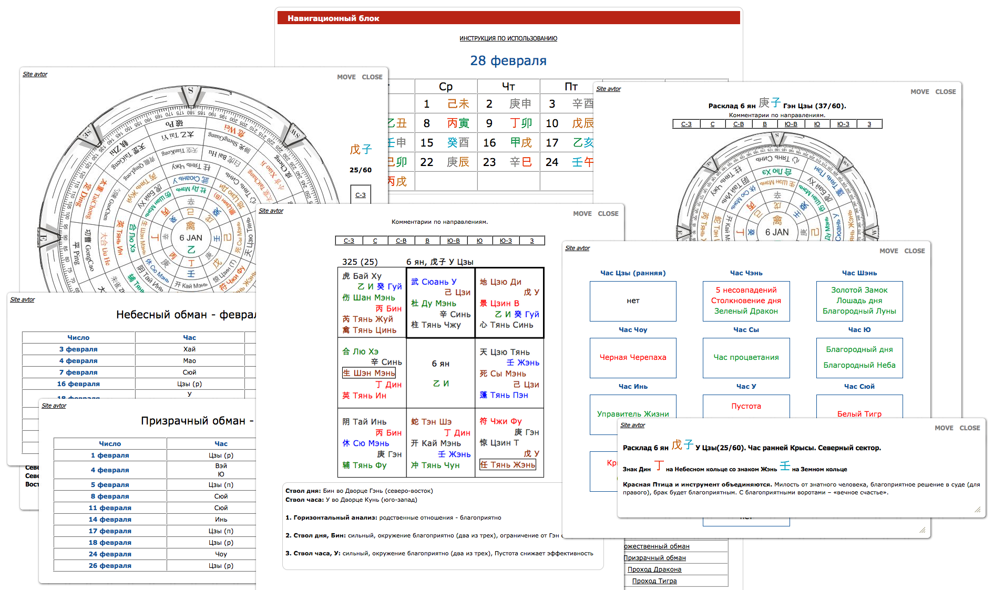Open Site avtor link in 戊子 compass window
The image size is (994, 590).
35,74
